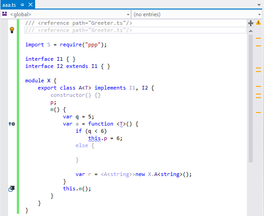Click the lowest orange marker in scrollbar margin
The height and width of the screenshot is (216, 264).
pos(258,112)
